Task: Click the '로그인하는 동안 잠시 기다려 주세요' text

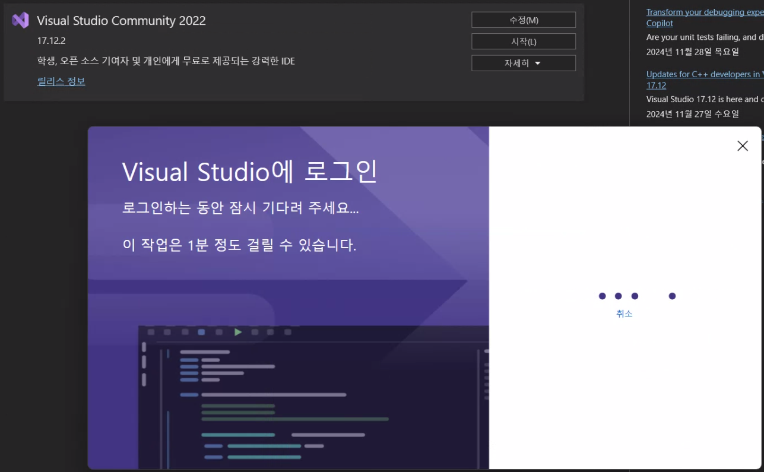Action: [240, 208]
